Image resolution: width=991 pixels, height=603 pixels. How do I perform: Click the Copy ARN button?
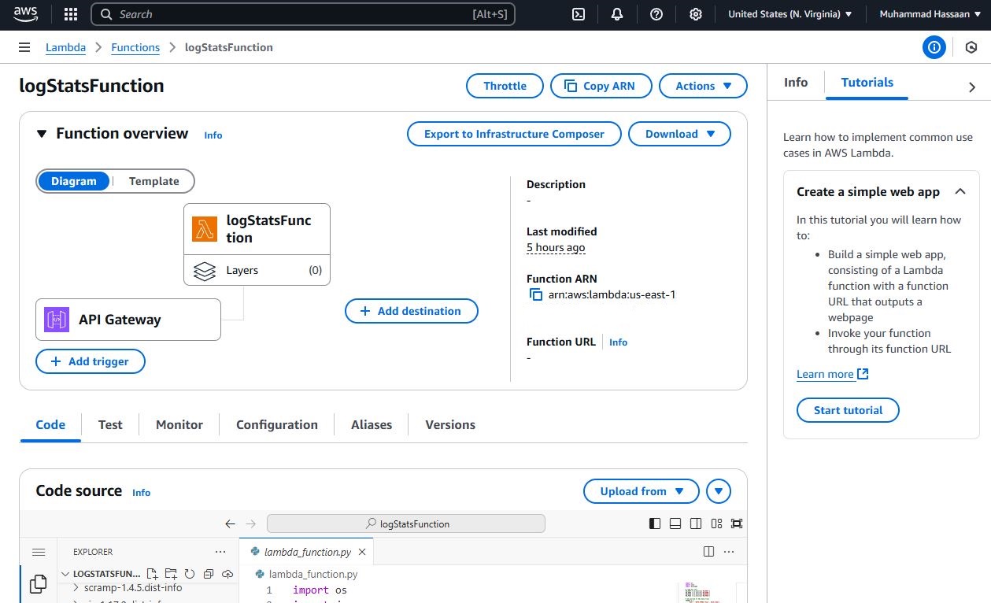tap(601, 86)
